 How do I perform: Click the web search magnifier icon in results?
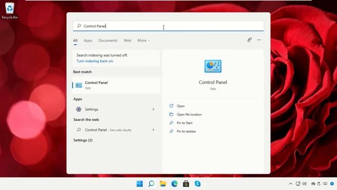click(79, 130)
